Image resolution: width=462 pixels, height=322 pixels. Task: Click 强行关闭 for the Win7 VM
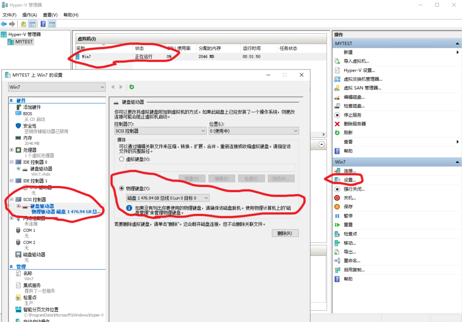354,189
